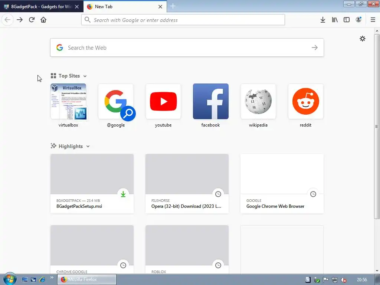Open the hamburger application menu

pyautogui.click(x=373, y=20)
